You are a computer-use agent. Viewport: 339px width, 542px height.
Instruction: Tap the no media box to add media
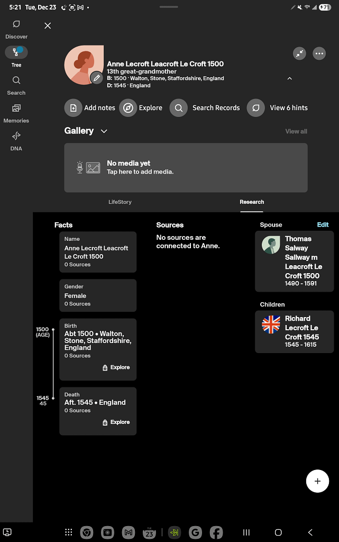[x=186, y=167]
